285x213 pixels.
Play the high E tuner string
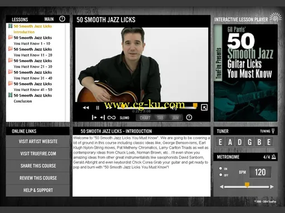[x=269, y=142]
